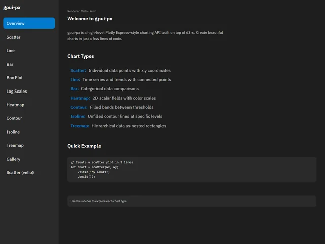Image resolution: width=325 pixels, height=244 pixels.
Task: Open the Scatter (vello) page
Action: 29,173
